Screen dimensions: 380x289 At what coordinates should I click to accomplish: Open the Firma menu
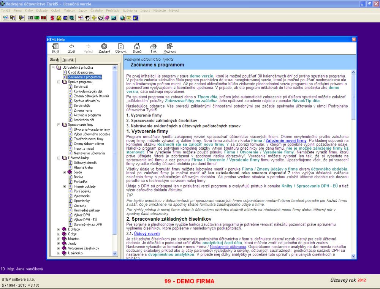(x=17, y=10)
